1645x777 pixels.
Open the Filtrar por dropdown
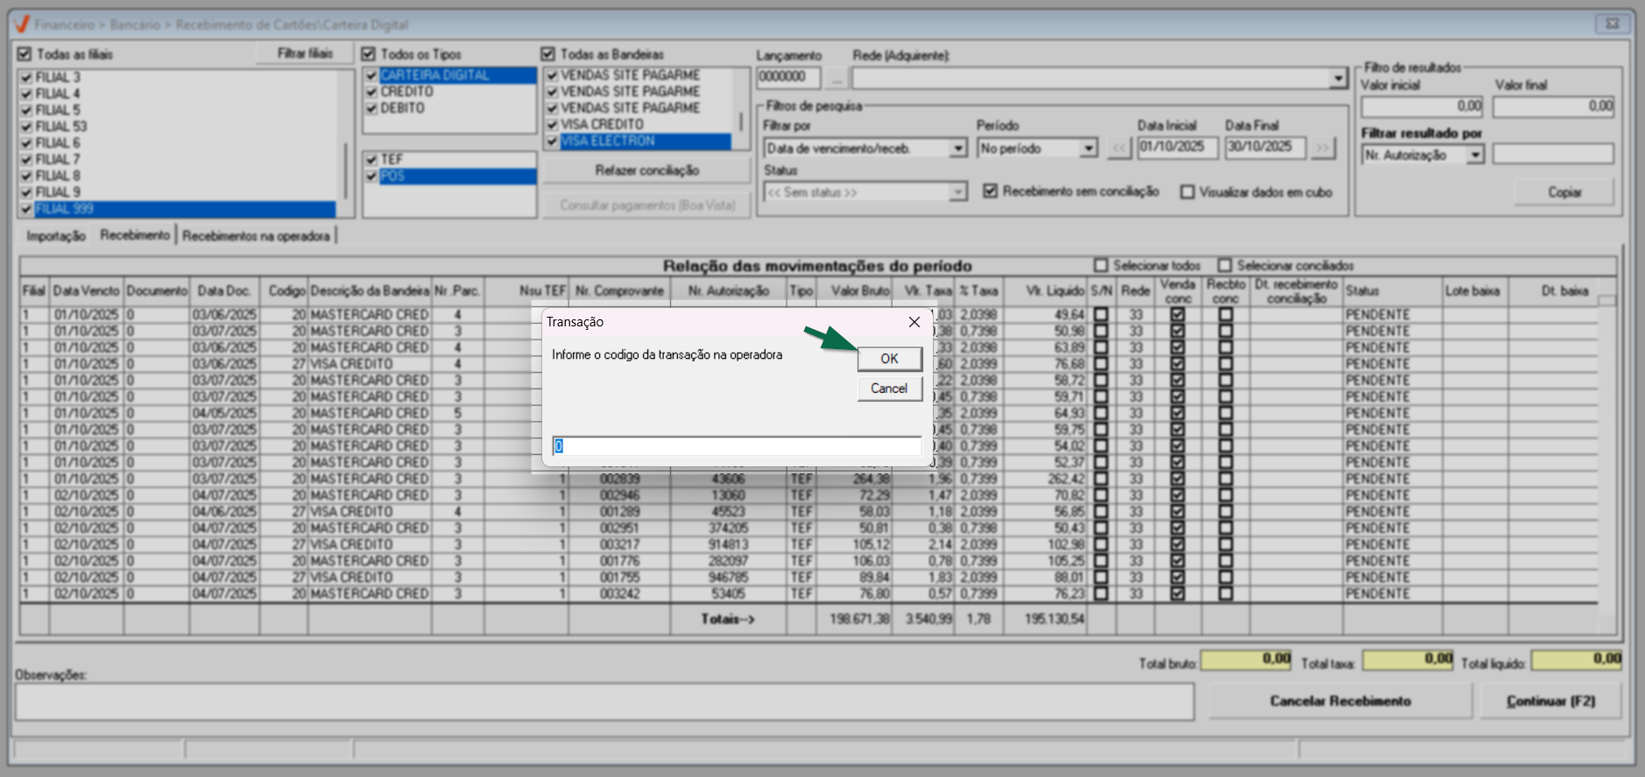(958, 149)
